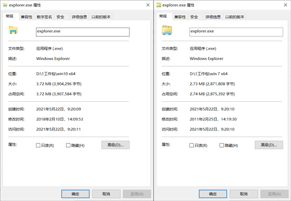Image resolution: width=291 pixels, height=201 pixels.
Task: Click title bar icon of left properties window
Action: (5, 5)
